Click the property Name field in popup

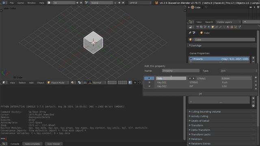[180, 71]
